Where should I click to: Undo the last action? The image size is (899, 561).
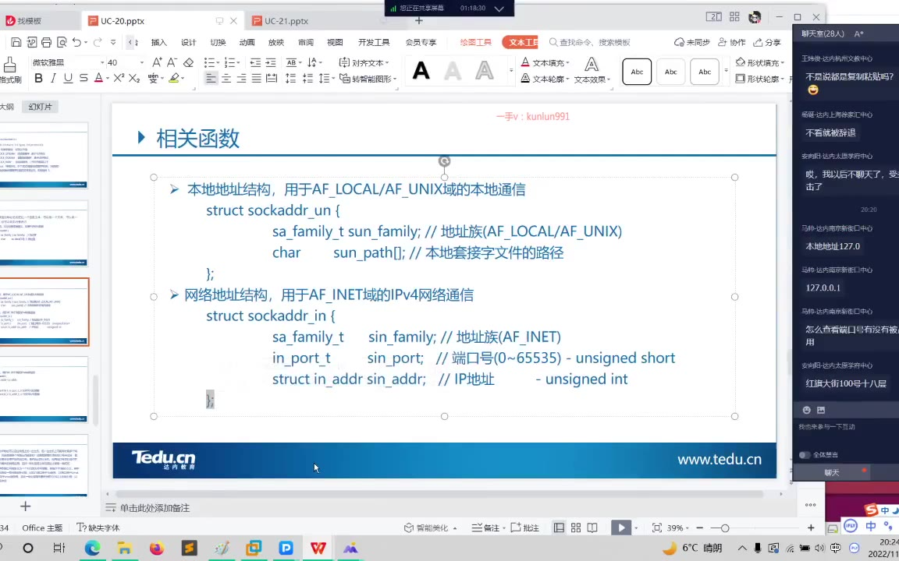click(x=76, y=42)
